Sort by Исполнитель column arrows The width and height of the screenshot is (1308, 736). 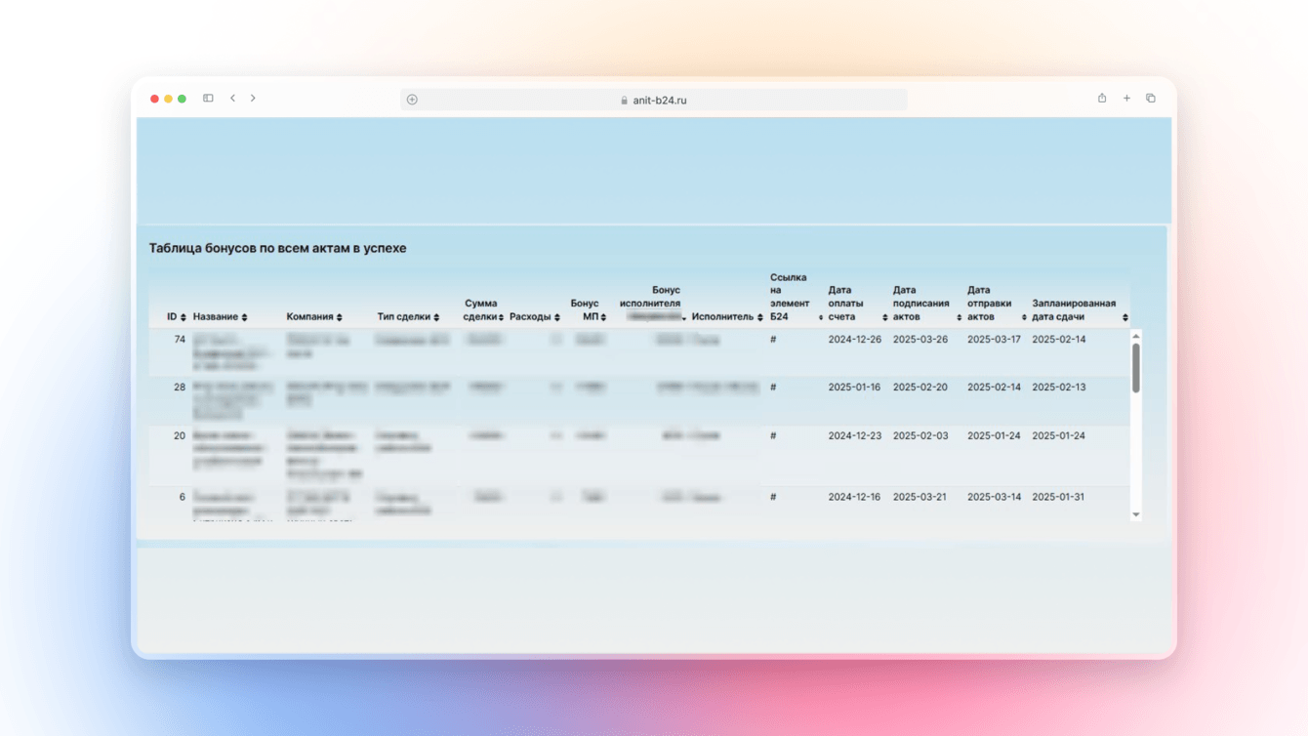point(760,317)
